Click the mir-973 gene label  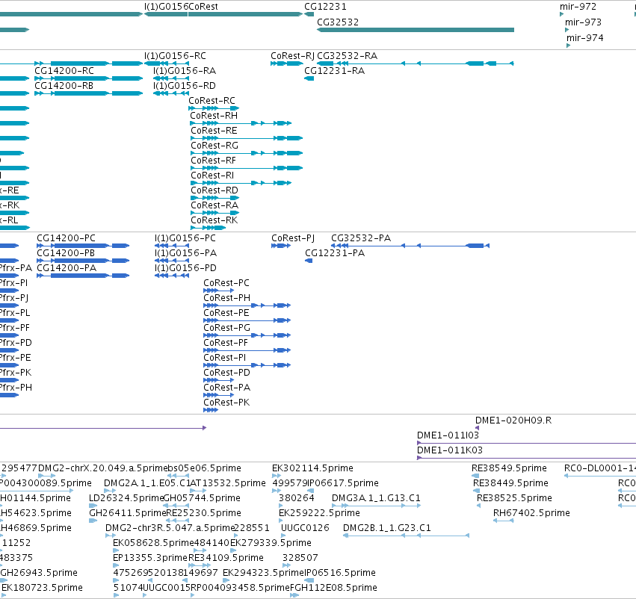pyautogui.click(x=583, y=22)
